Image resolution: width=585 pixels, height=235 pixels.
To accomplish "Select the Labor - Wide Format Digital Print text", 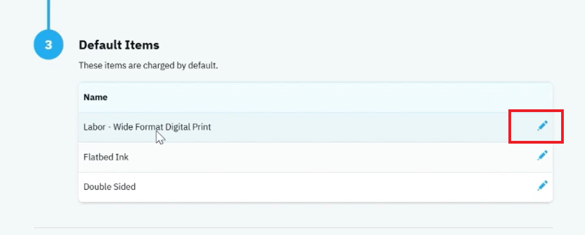I will point(147,127).
